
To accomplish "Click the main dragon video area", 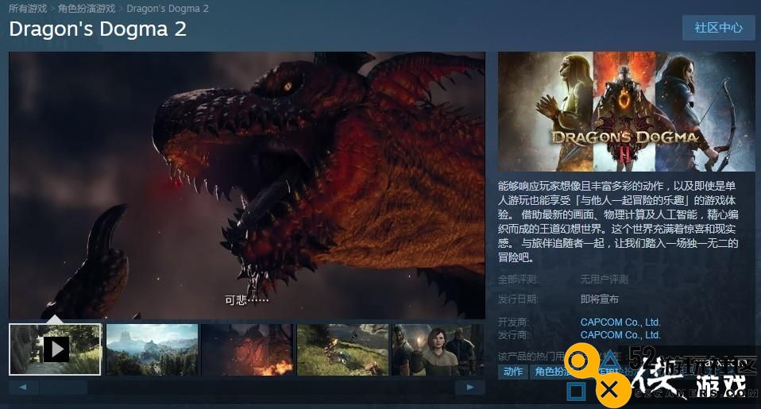I will point(247,185).
